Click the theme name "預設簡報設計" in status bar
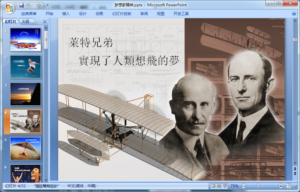Image resolution: width=300 pixels, height=192 pixels. [x=47, y=186]
